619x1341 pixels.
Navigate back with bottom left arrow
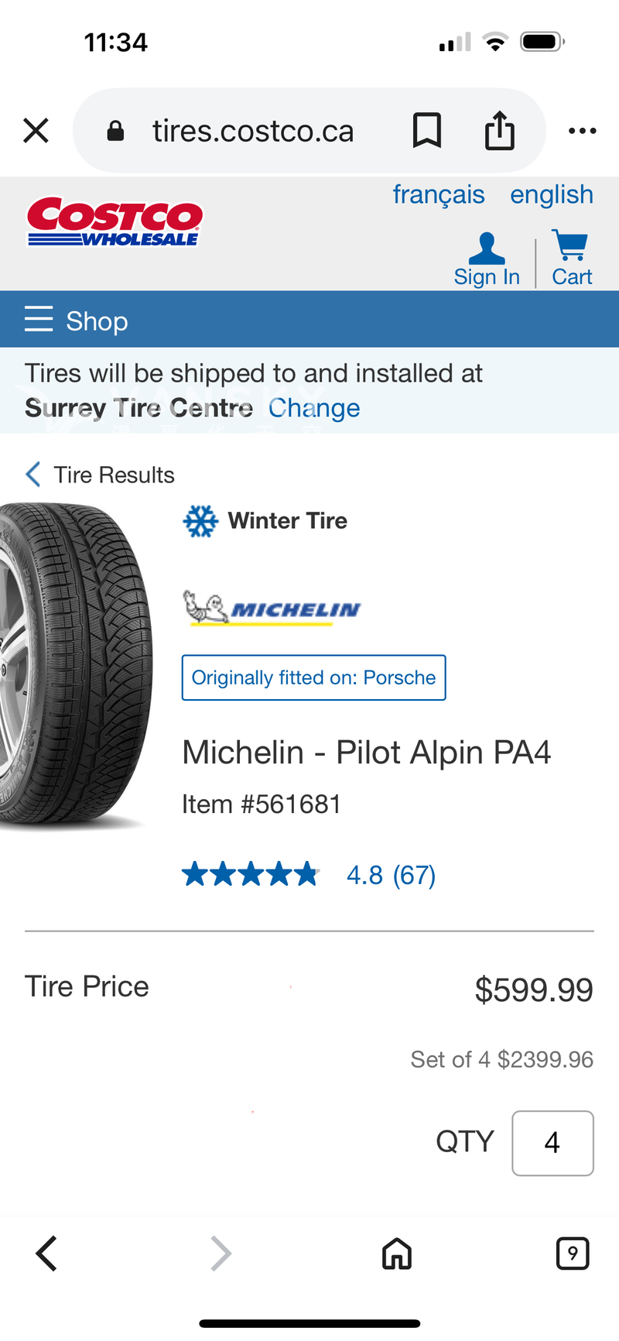coord(47,1254)
